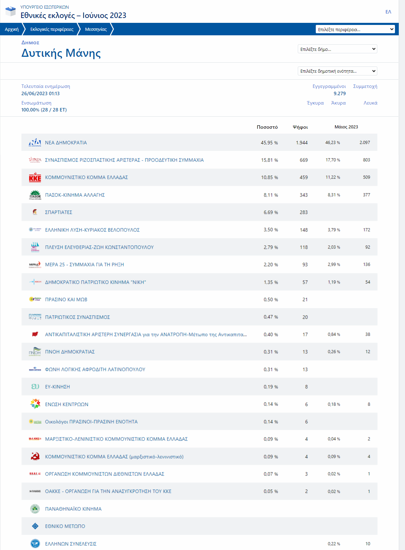Open the Επιλέξτε δήμο dropdown
This screenshot has height=550, width=405.
[x=337, y=49]
